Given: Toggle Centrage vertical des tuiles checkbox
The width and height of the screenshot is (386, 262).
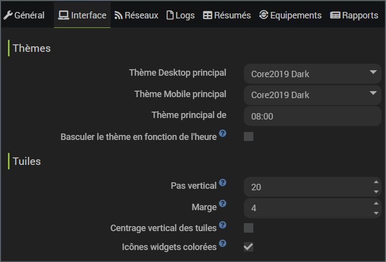Looking at the screenshot, I should [248, 228].
